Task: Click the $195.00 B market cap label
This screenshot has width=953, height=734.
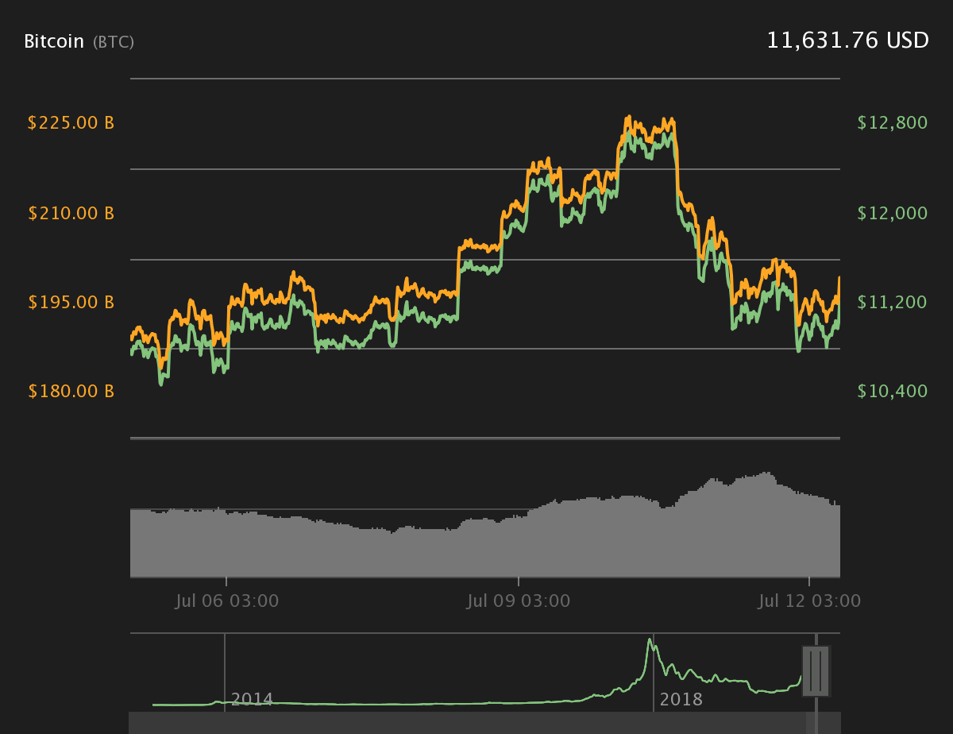Action: (x=71, y=302)
